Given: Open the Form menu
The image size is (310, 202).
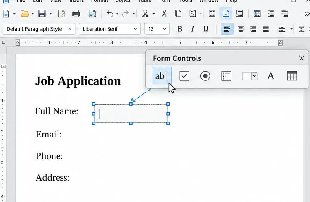Looking at the screenshot, I should point(165,1).
